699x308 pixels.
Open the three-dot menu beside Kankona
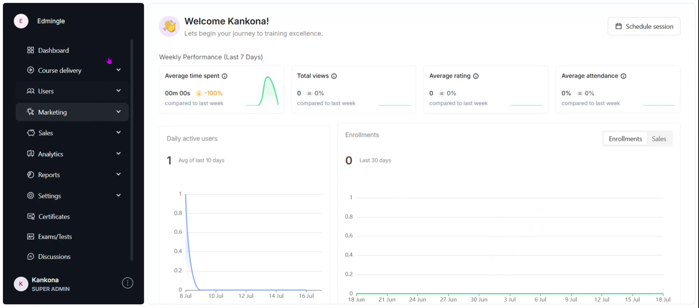coord(127,283)
